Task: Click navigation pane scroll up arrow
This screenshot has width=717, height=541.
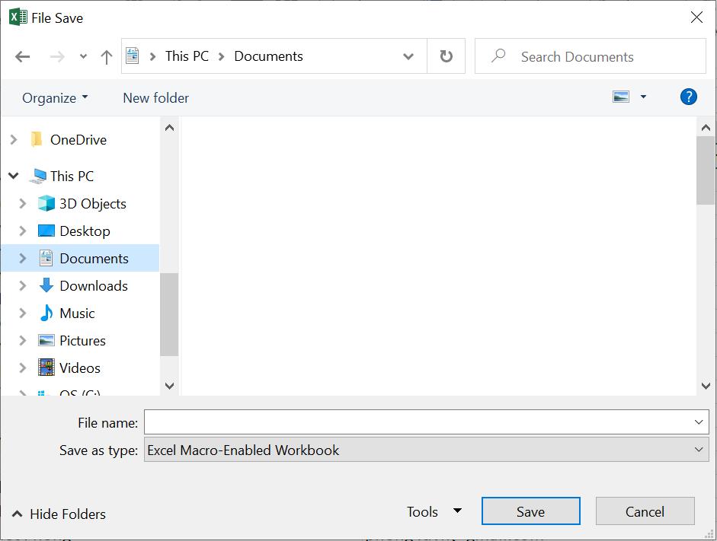Action: pos(169,128)
